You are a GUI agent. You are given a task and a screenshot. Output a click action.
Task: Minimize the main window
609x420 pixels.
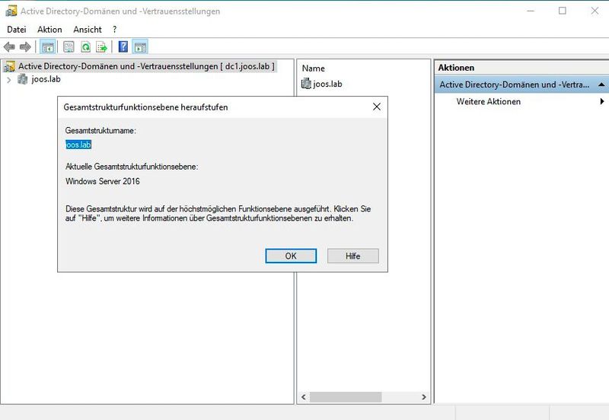point(531,11)
